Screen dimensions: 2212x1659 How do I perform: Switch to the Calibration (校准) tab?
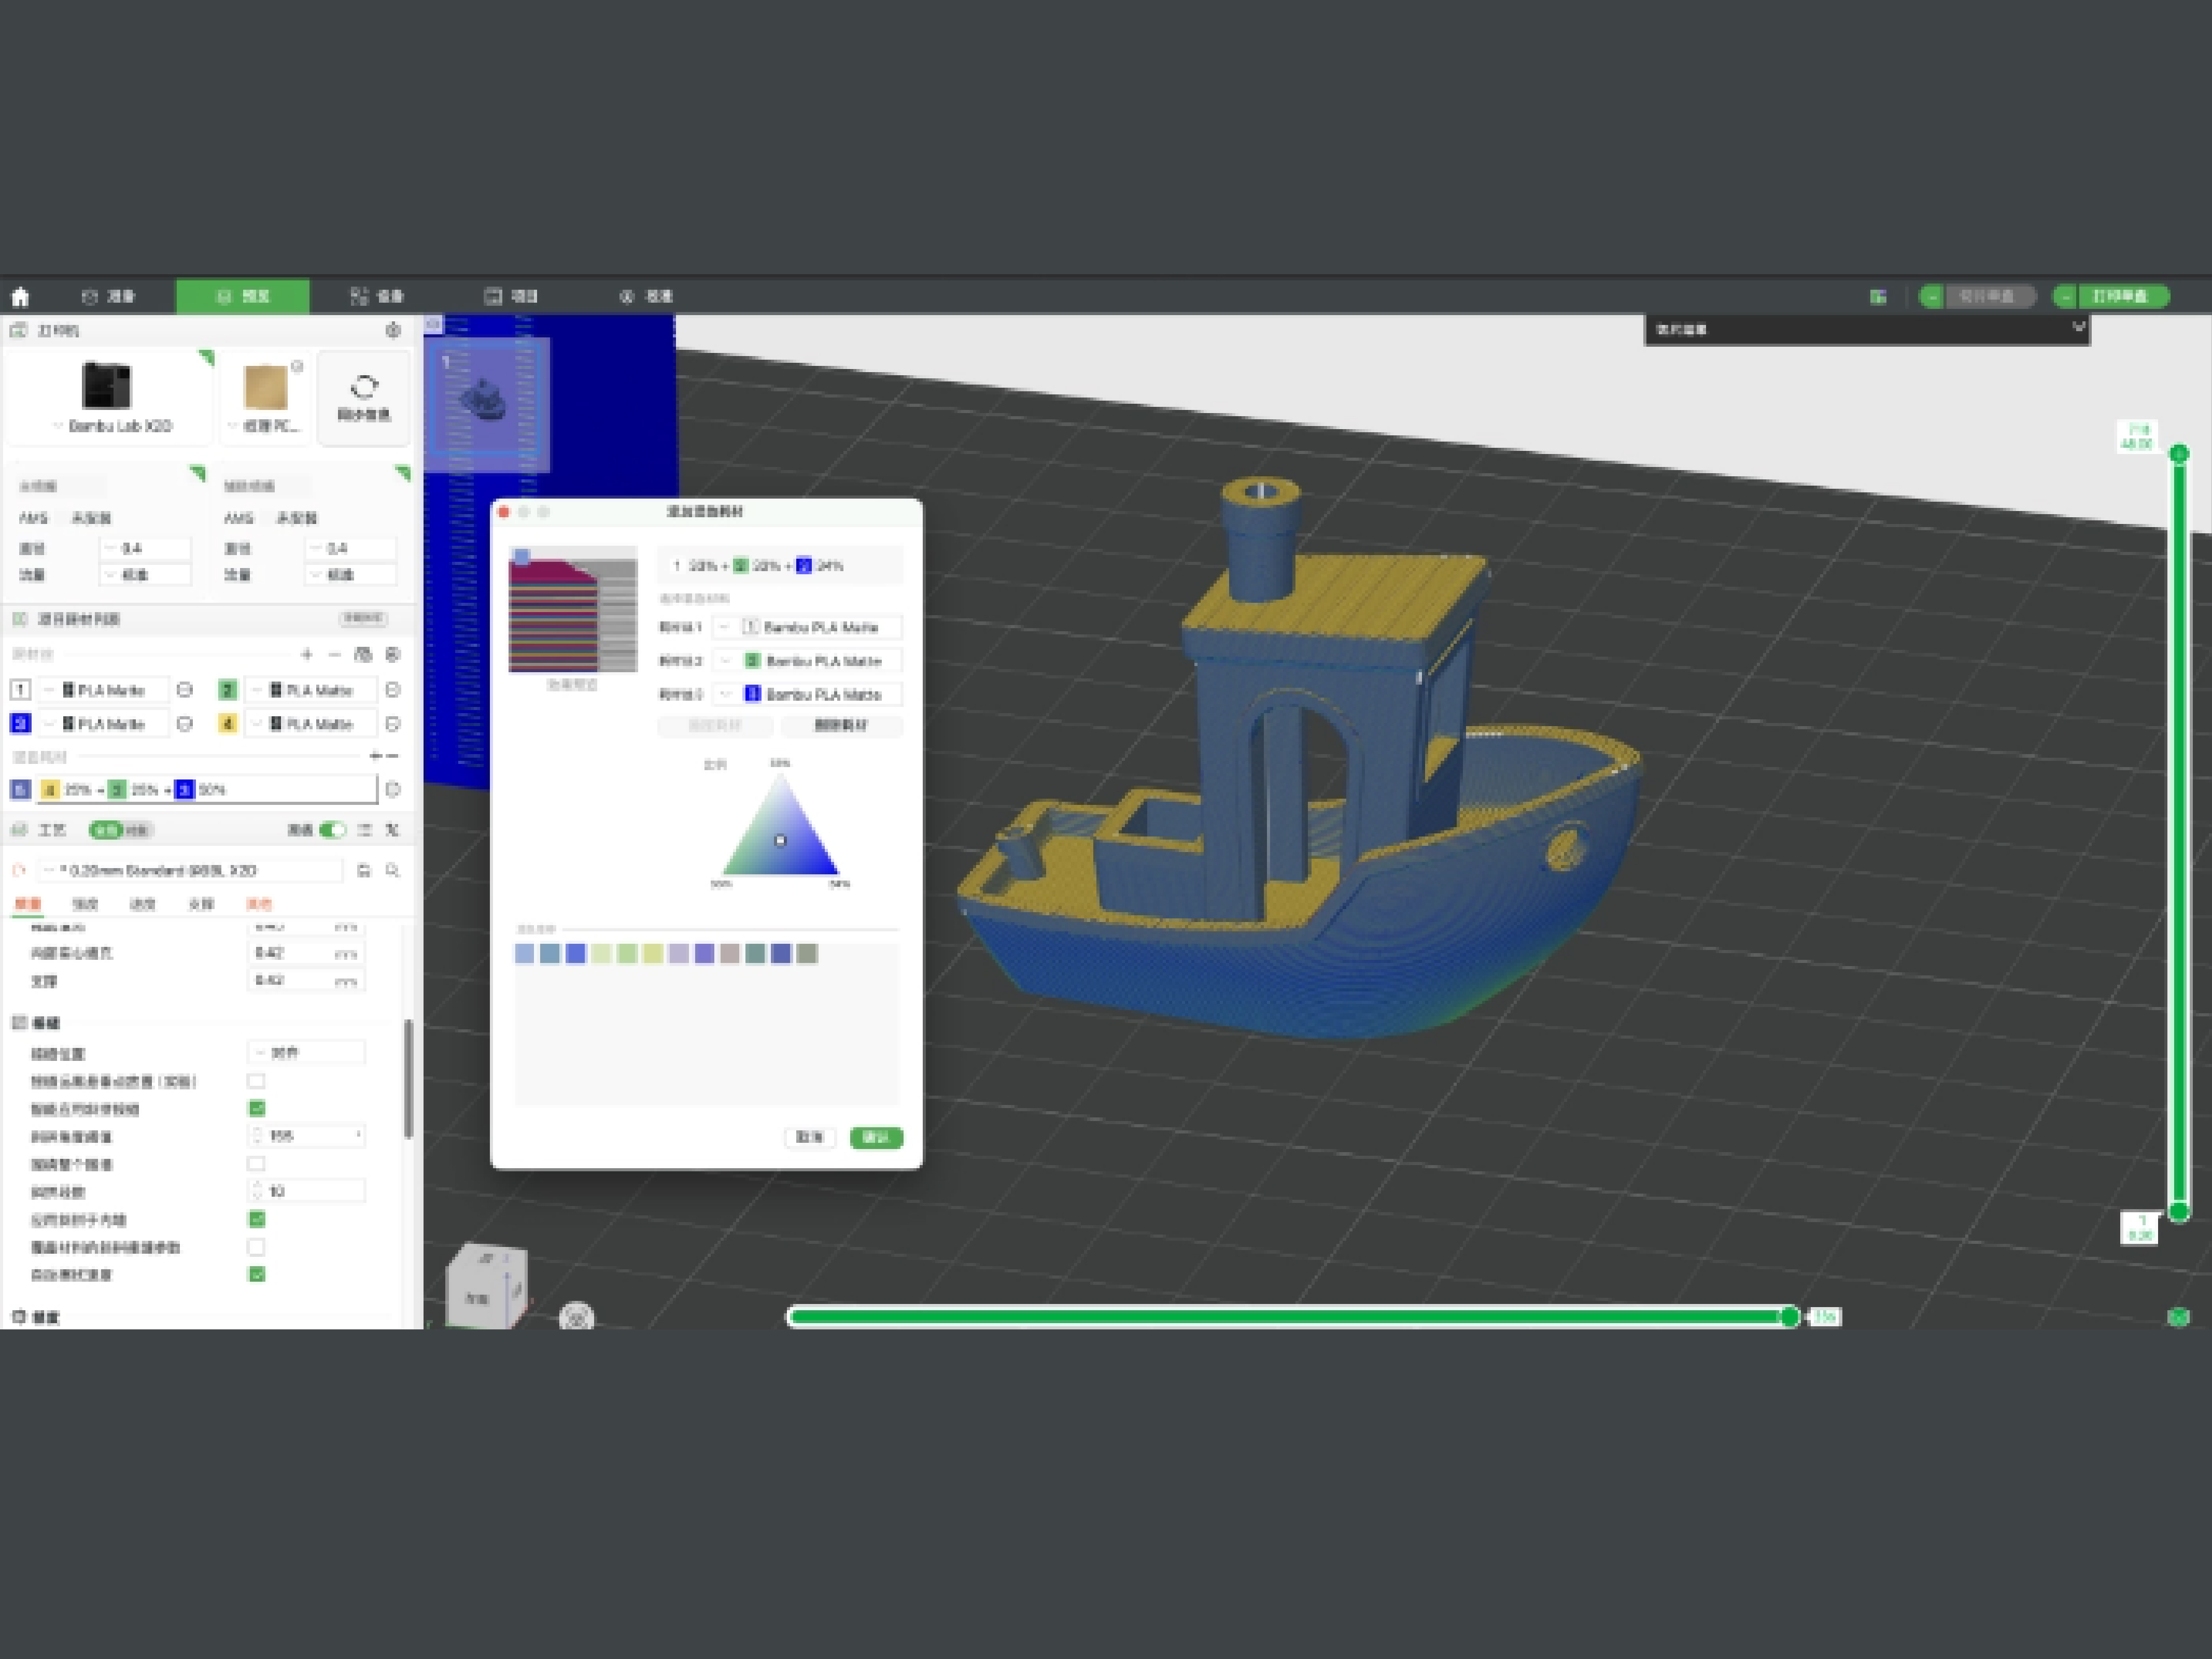point(646,296)
